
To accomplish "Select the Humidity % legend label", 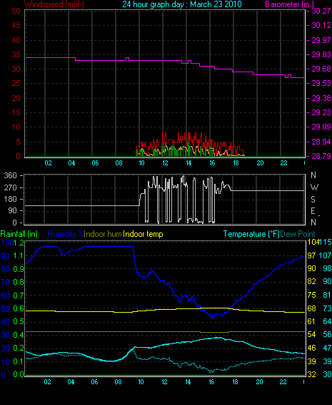I will tap(66, 234).
